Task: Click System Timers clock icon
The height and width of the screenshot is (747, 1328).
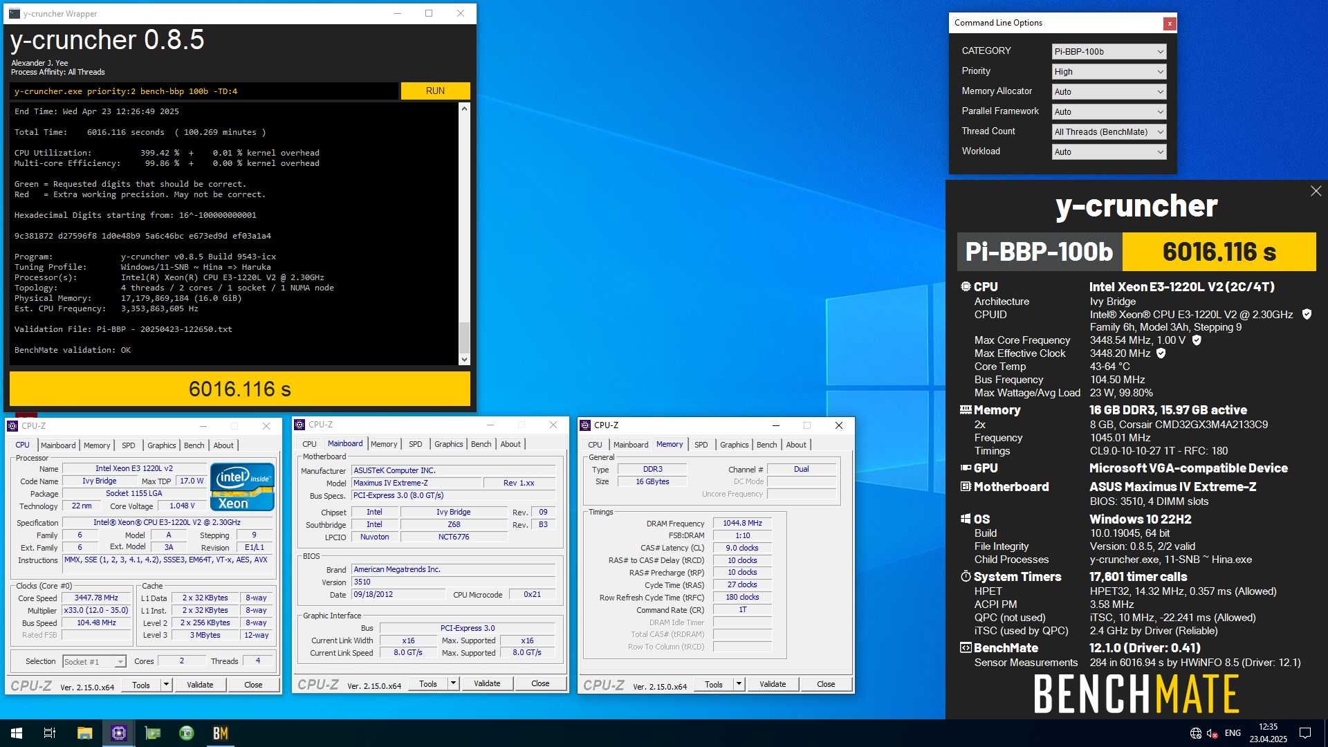Action: (966, 576)
